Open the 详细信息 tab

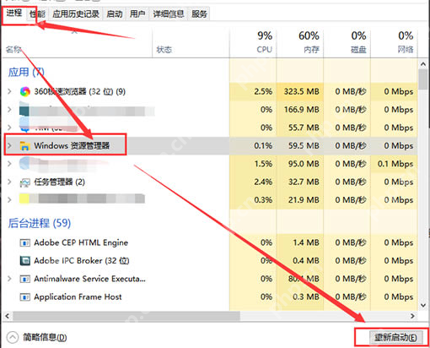tap(169, 14)
